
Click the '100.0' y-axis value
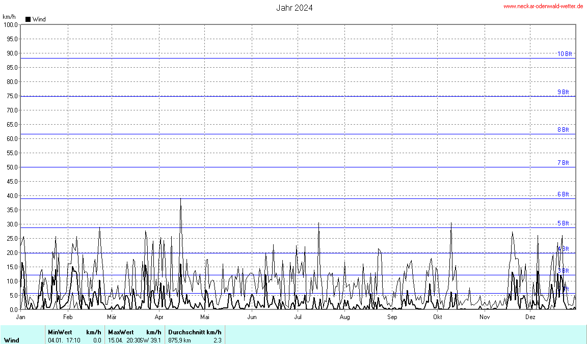(10, 24)
